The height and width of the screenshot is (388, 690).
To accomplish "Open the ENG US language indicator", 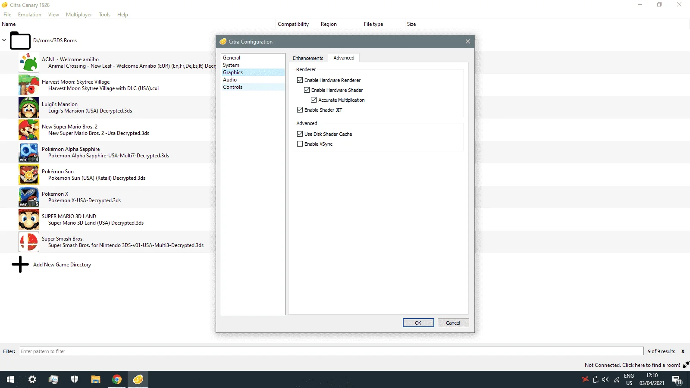I will (x=629, y=379).
